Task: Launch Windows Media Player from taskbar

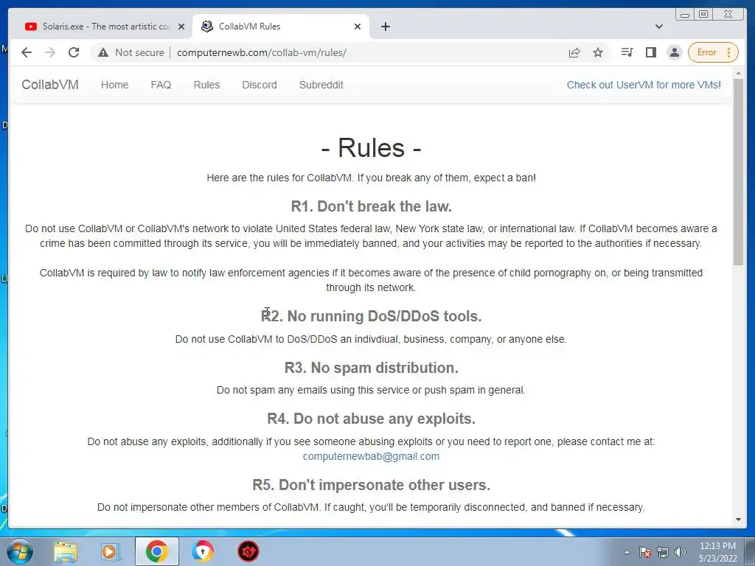Action: pos(111,551)
